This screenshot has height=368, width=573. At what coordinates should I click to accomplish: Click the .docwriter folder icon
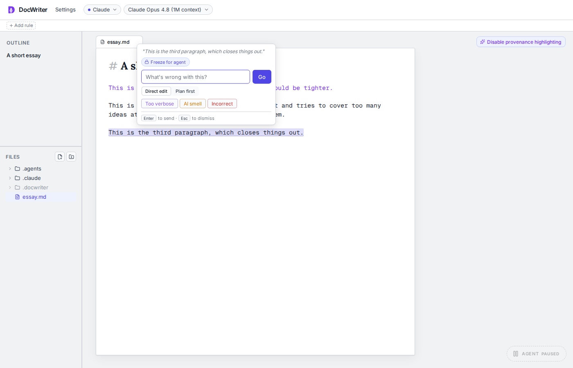click(18, 187)
